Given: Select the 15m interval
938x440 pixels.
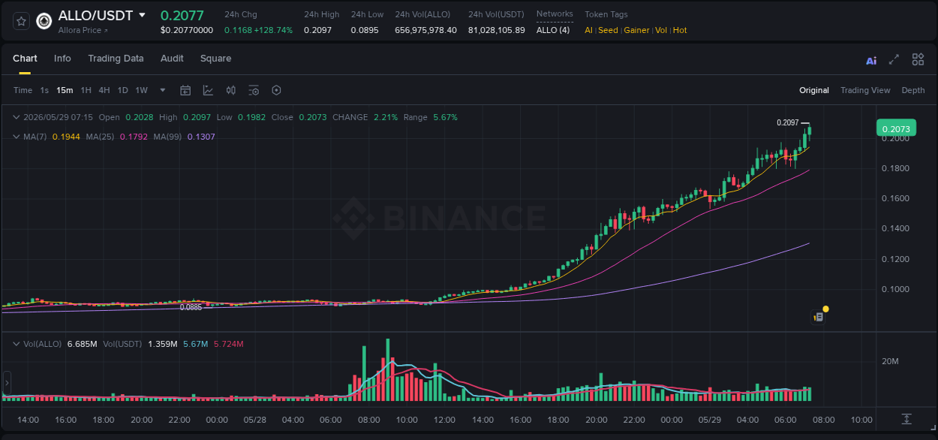Looking at the screenshot, I should [x=65, y=90].
